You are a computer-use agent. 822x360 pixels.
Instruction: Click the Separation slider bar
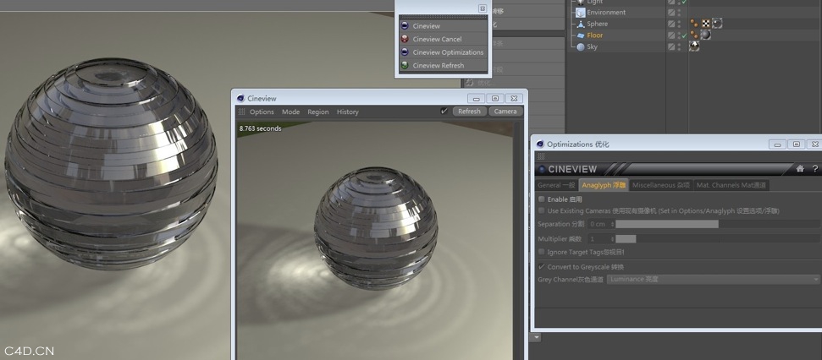[718, 224]
